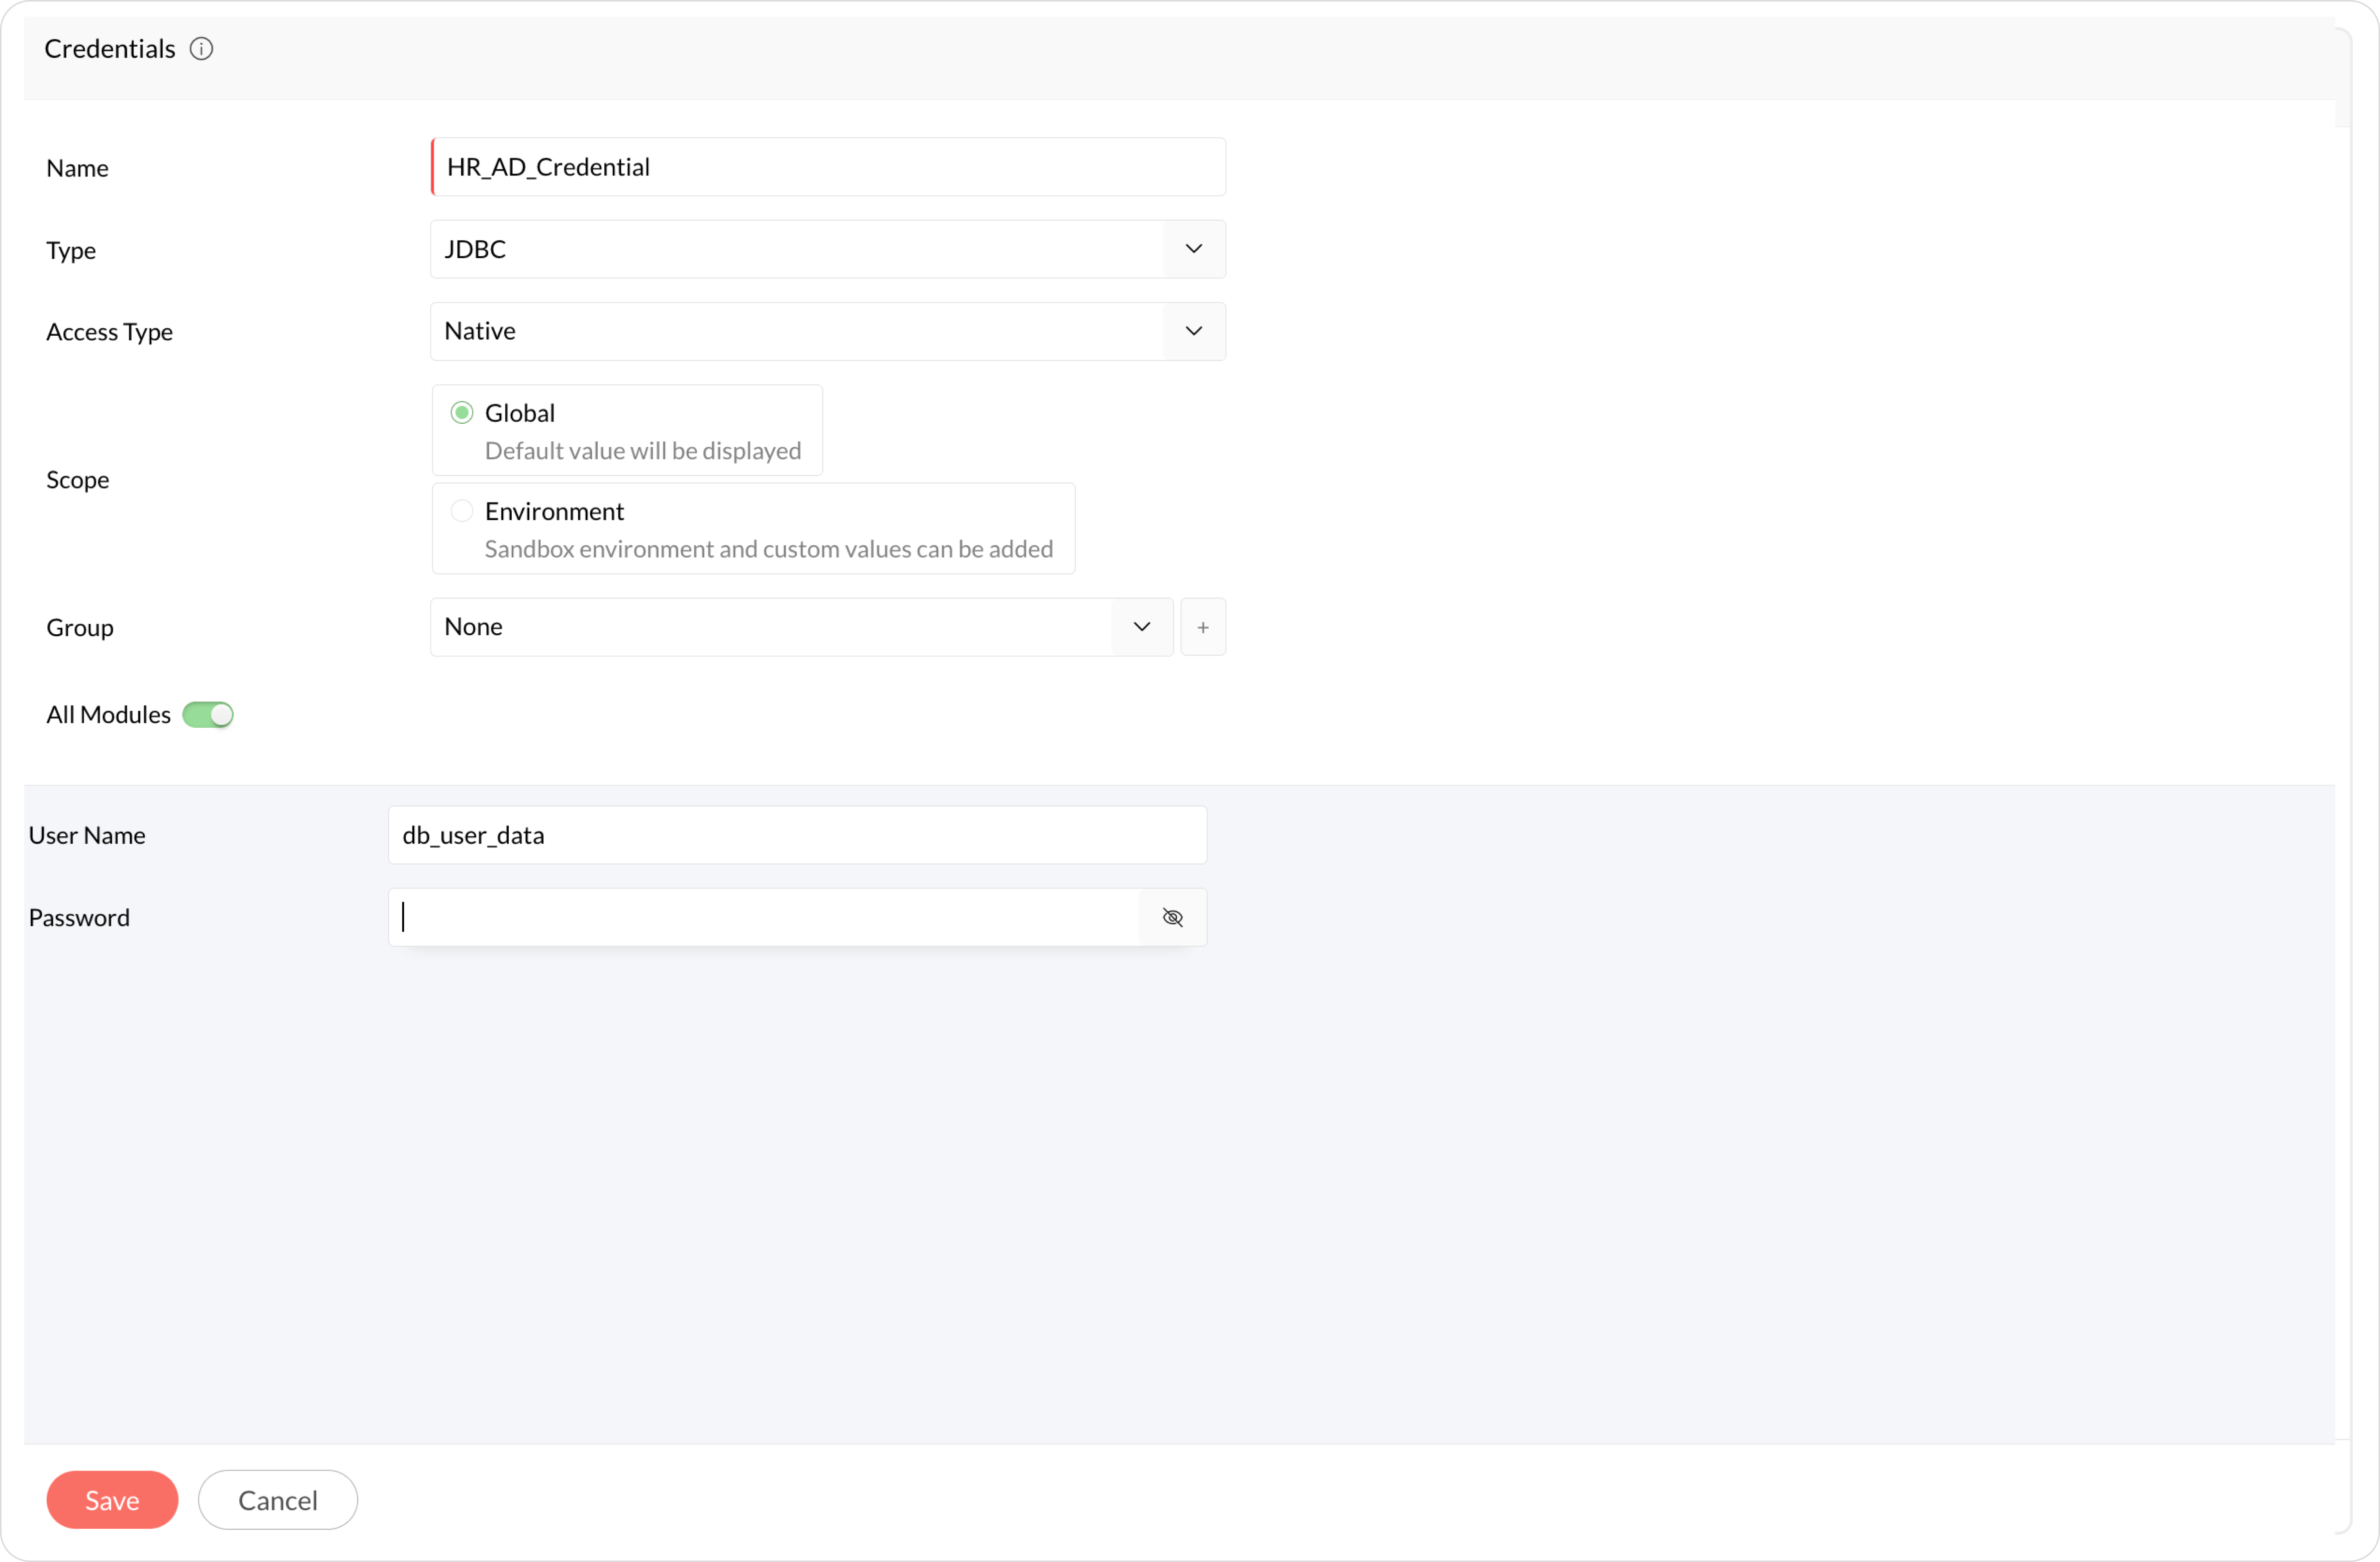Viewport: 2380px width, 1562px height.
Task: Click the Cancel button
Action: pyautogui.click(x=277, y=1499)
